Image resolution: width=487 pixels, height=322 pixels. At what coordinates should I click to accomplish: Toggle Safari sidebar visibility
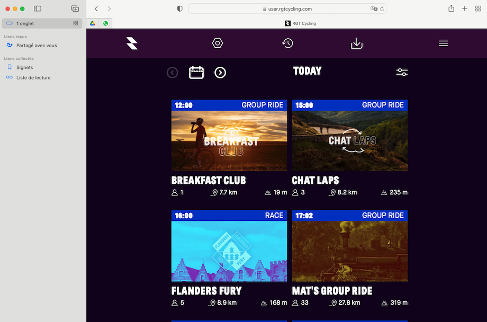click(38, 8)
